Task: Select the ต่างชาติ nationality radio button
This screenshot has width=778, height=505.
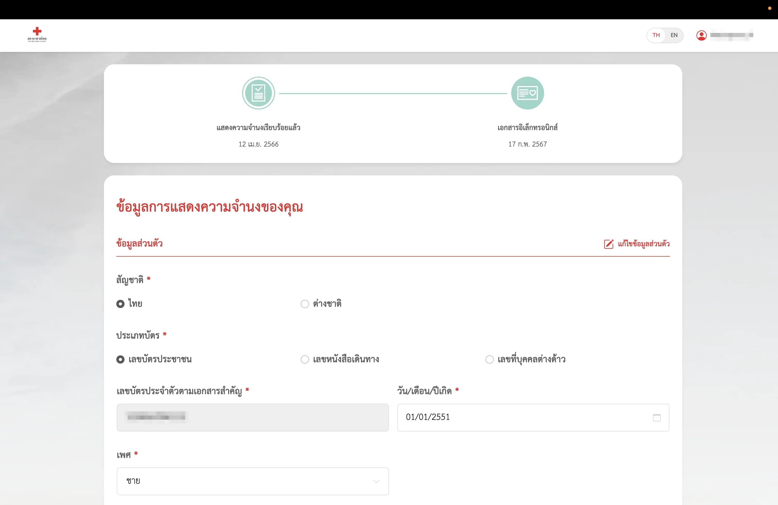Action: [305, 304]
